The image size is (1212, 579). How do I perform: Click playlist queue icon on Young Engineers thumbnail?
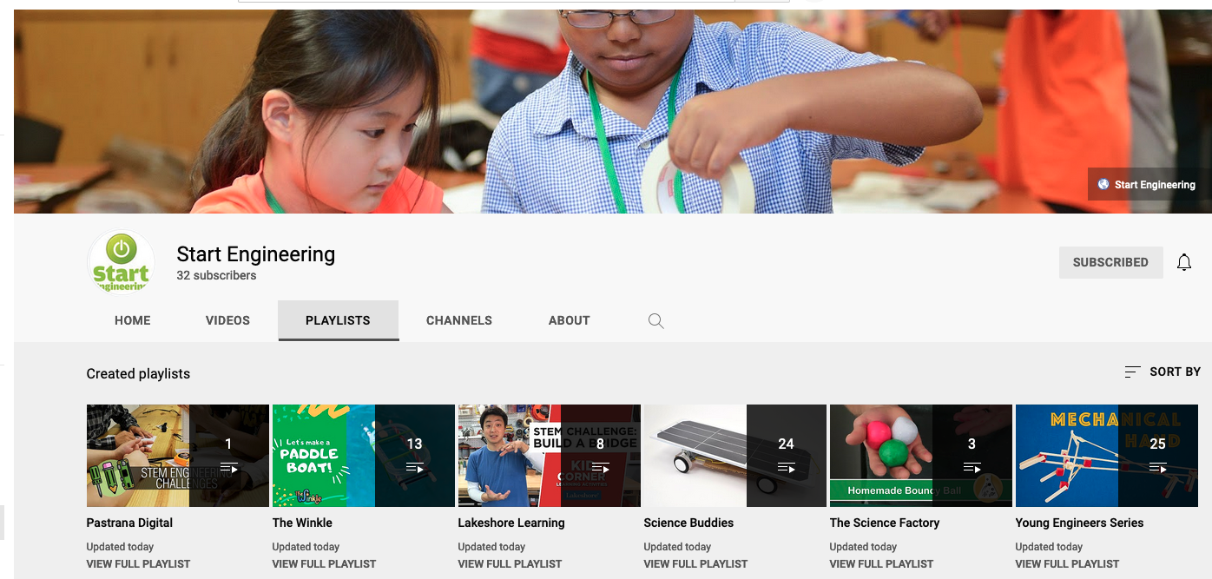(1158, 468)
